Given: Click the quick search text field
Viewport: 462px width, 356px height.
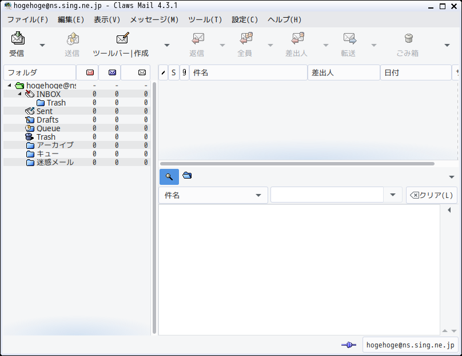Looking at the screenshot, I should tap(326, 195).
